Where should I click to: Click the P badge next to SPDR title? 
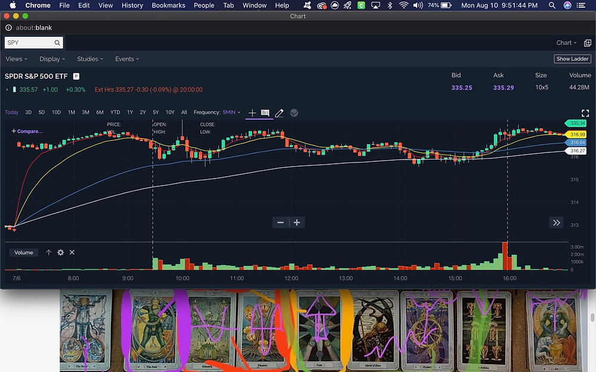(x=76, y=76)
